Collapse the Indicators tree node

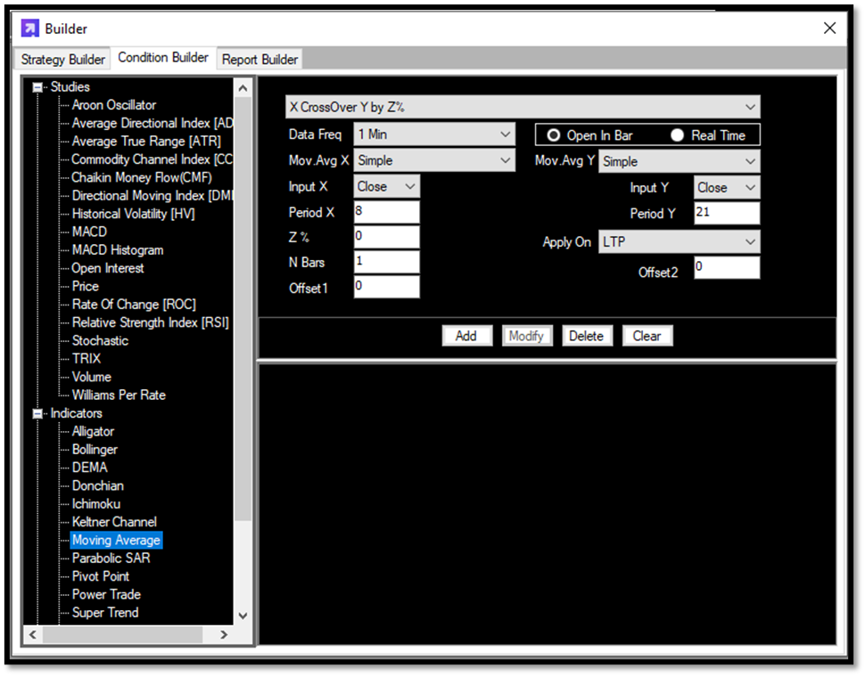[x=37, y=413]
